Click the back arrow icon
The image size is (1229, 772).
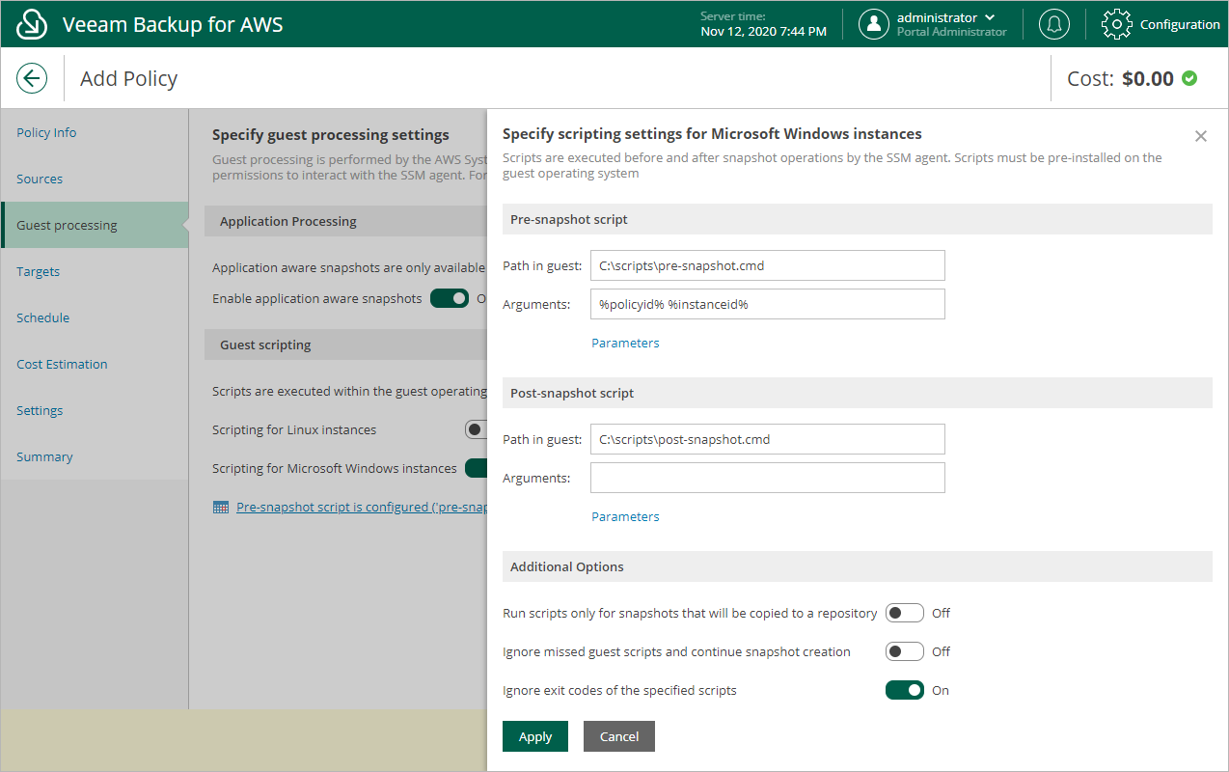32,78
